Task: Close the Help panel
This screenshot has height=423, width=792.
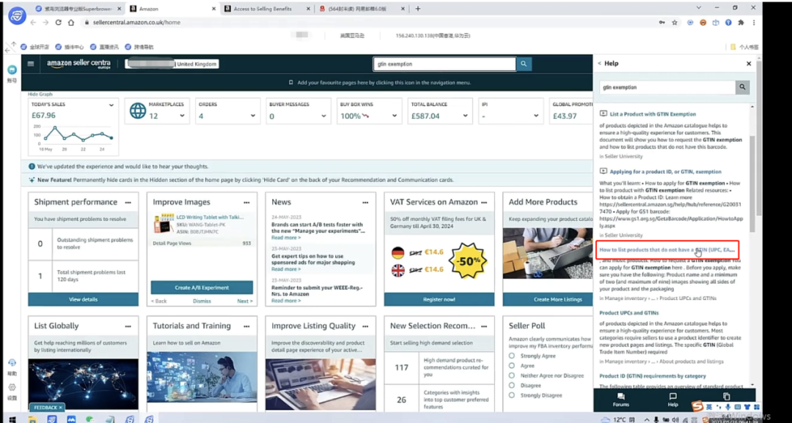Action: (749, 64)
